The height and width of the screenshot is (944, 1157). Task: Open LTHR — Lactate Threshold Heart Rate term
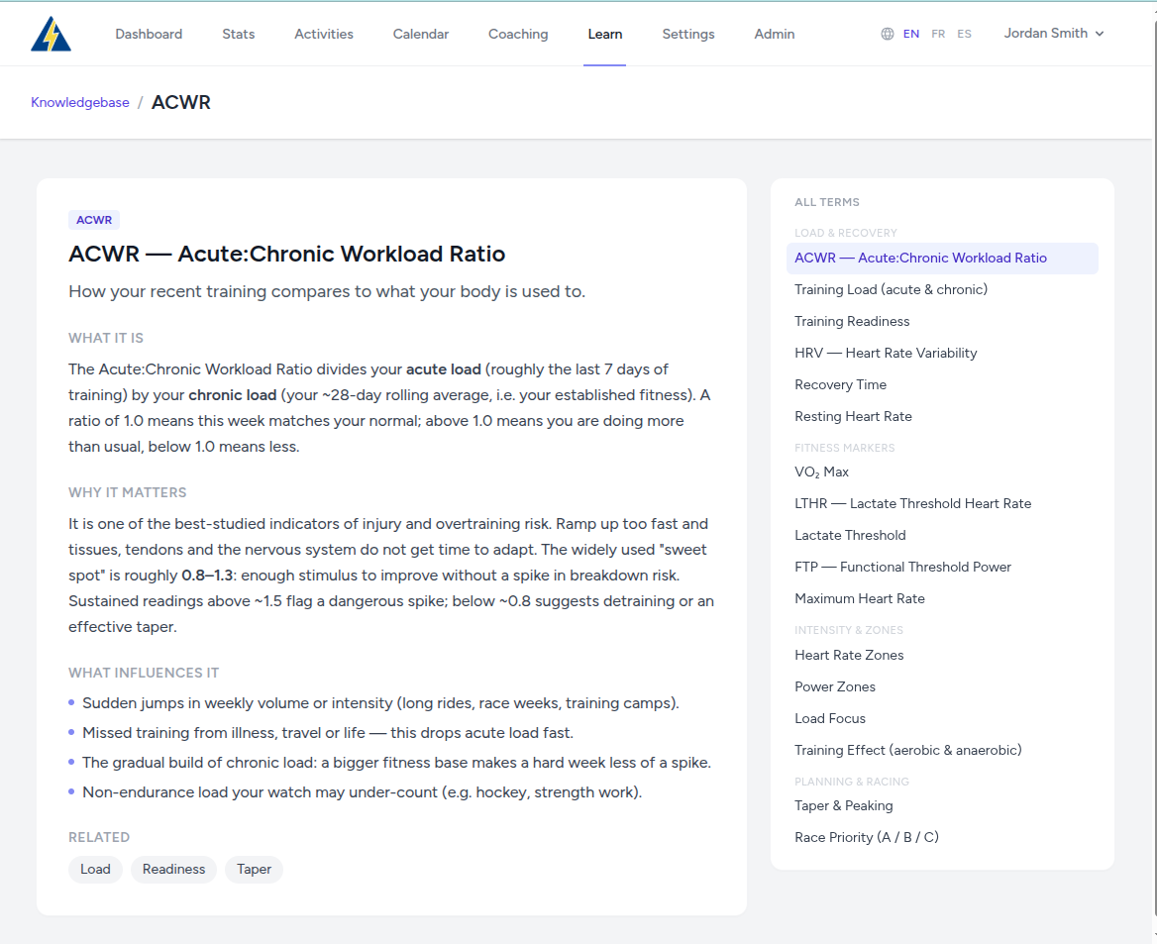[942, 504]
